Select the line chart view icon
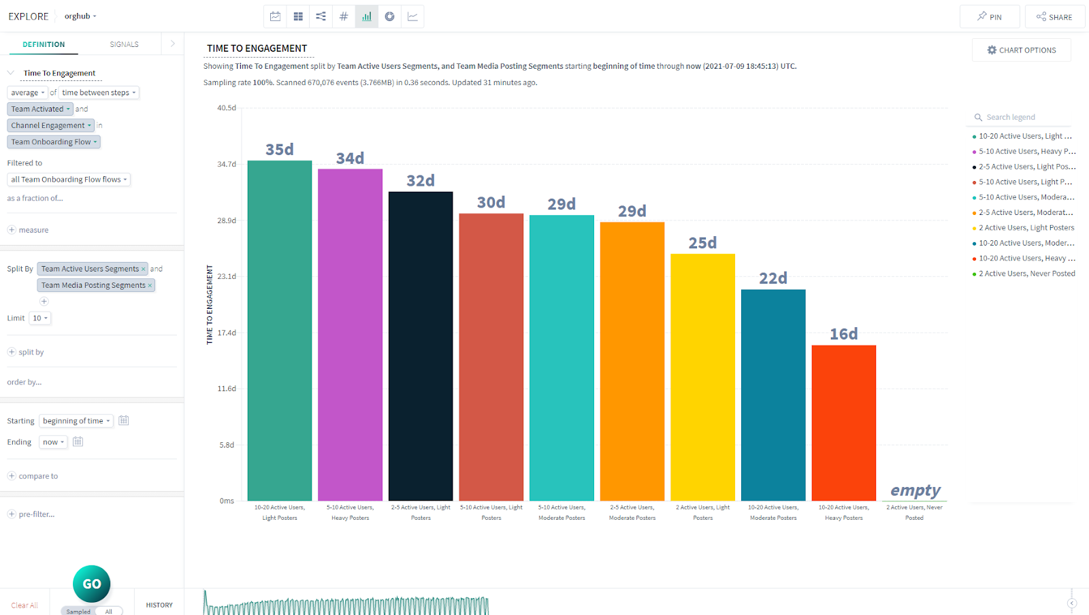 [412, 16]
